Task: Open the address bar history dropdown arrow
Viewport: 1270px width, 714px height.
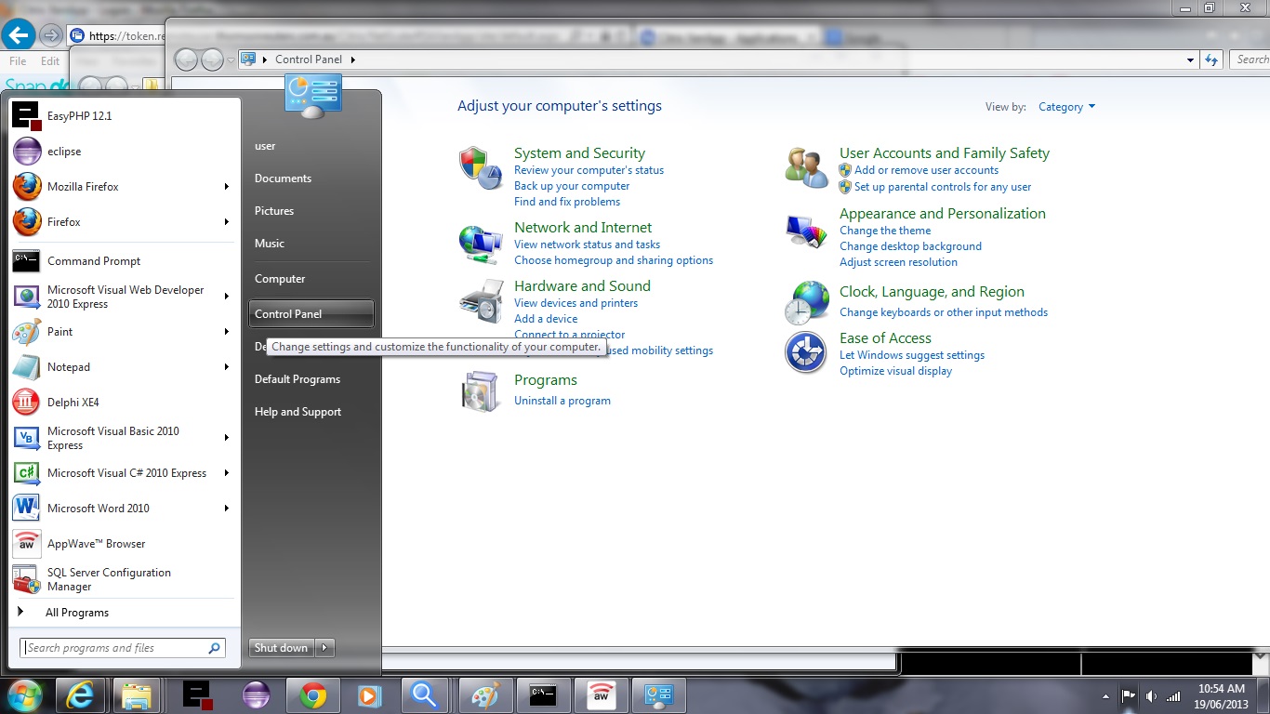Action: (1190, 59)
